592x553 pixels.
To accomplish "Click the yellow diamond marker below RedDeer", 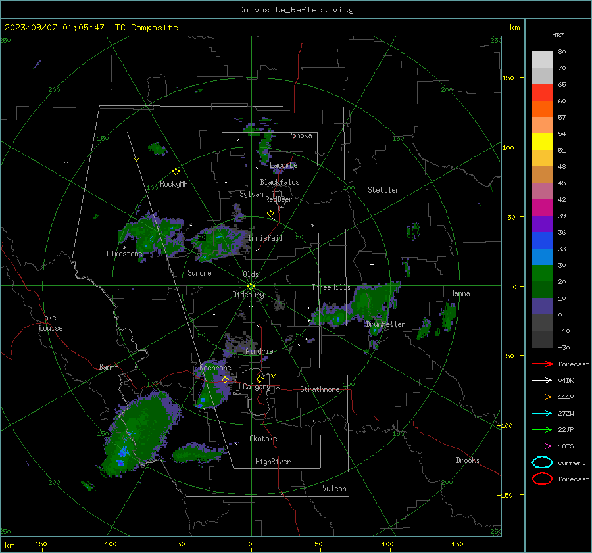I will point(270,214).
